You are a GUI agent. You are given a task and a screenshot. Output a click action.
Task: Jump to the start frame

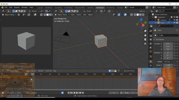69,93
